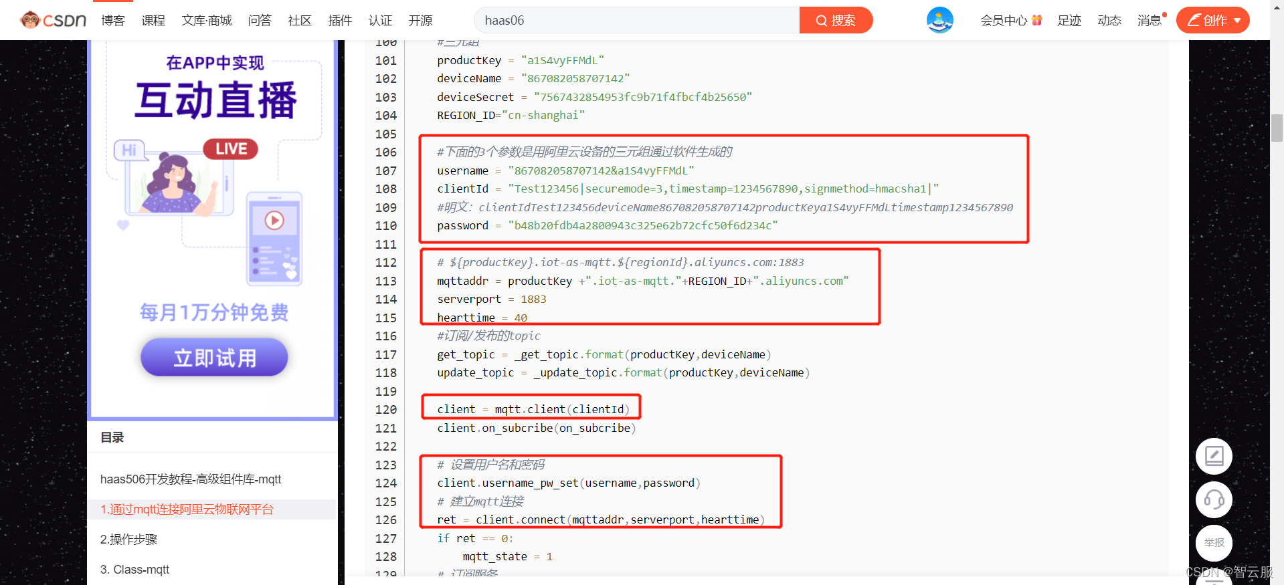The image size is (1284, 585).
Task: Open 足迹 browsing history link
Action: pyautogui.click(x=1069, y=20)
